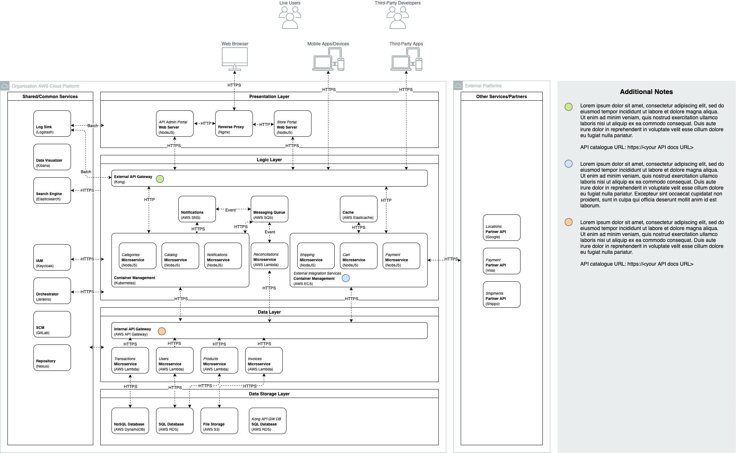The width and height of the screenshot is (736, 453).
Task: Click the Data Storage Layer title
Action: coord(269,394)
